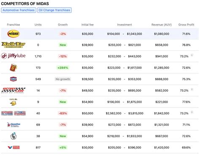
Task: Click the Units column header
Action: (38, 24)
